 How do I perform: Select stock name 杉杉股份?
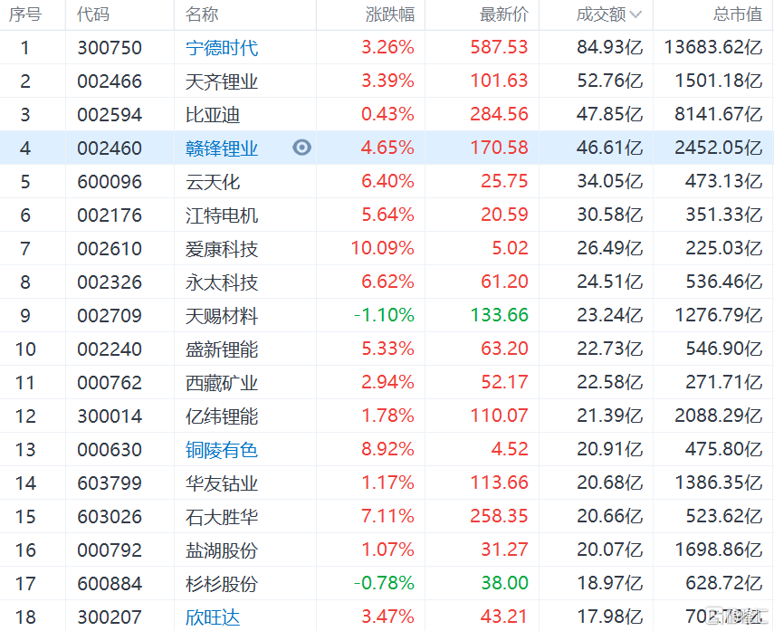pyautogui.click(x=222, y=584)
